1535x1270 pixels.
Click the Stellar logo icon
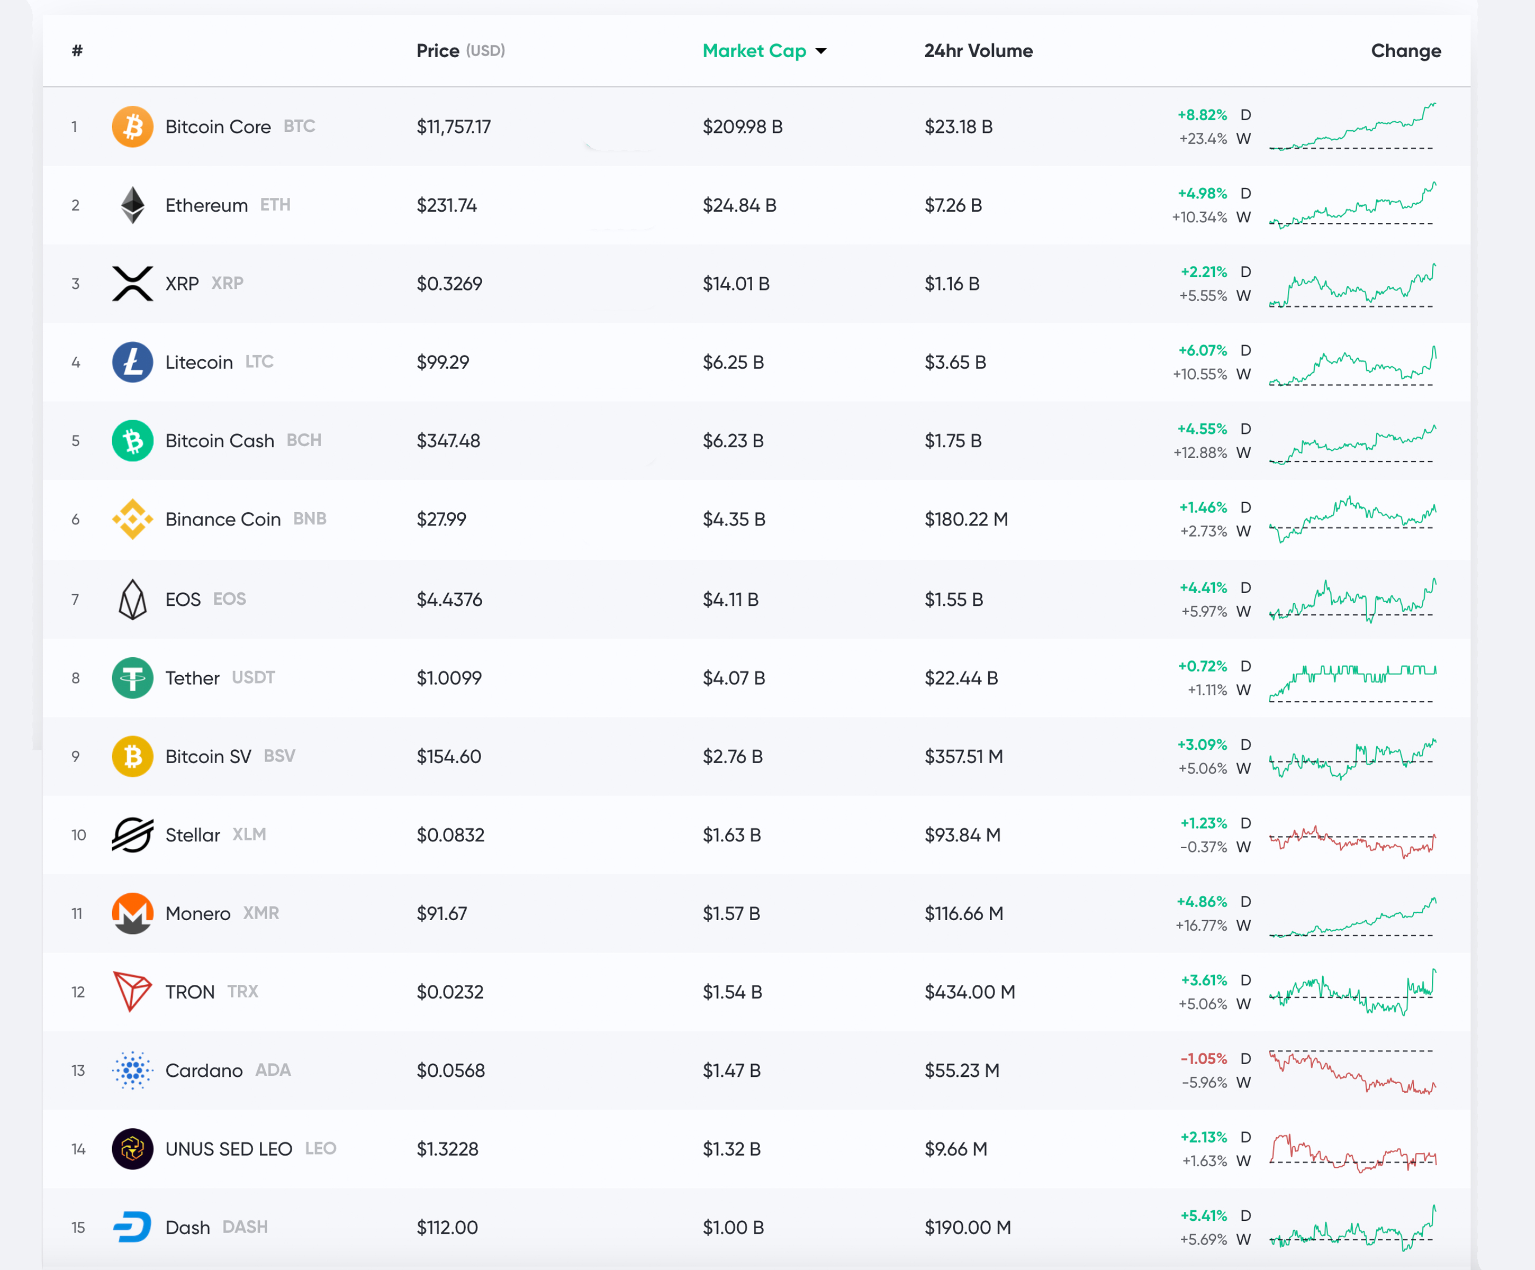click(x=132, y=834)
